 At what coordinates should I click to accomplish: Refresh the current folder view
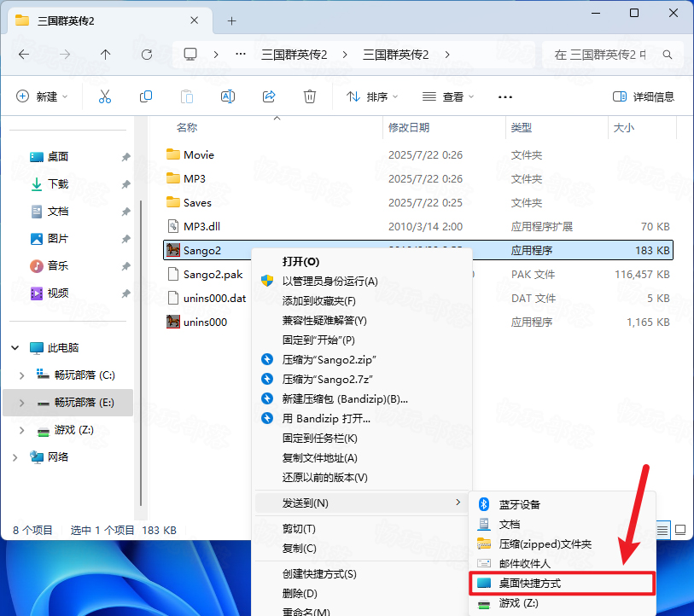coord(147,55)
